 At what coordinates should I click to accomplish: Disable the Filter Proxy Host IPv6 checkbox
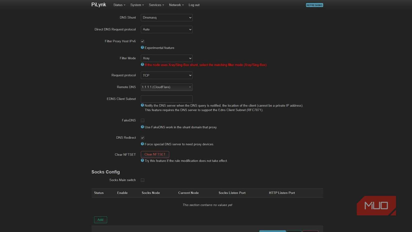pyautogui.click(x=142, y=41)
